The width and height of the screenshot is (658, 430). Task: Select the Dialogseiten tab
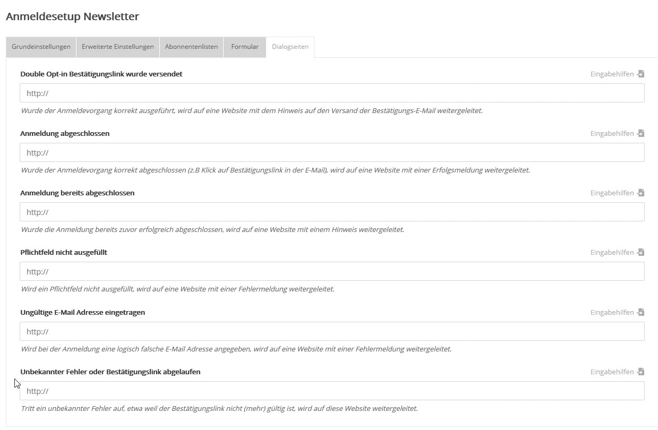[x=290, y=47]
